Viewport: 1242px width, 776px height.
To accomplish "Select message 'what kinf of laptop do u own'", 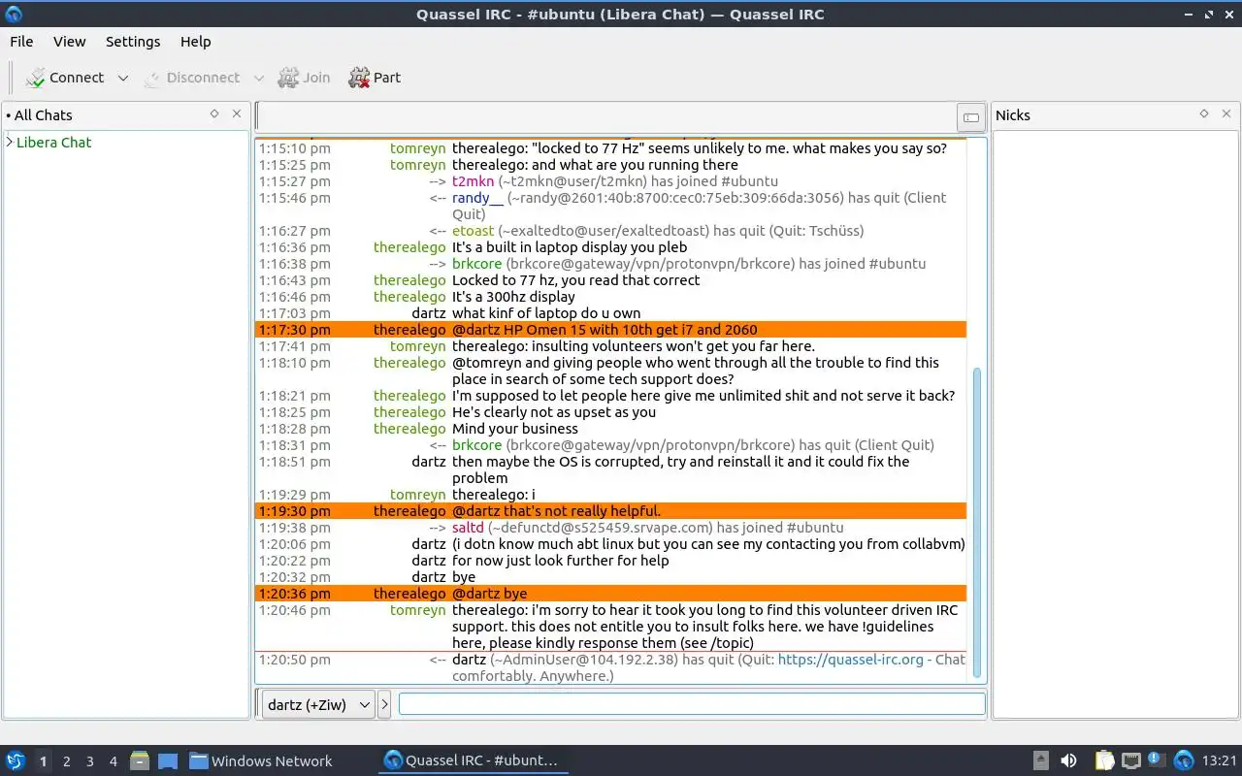I will coord(546,313).
